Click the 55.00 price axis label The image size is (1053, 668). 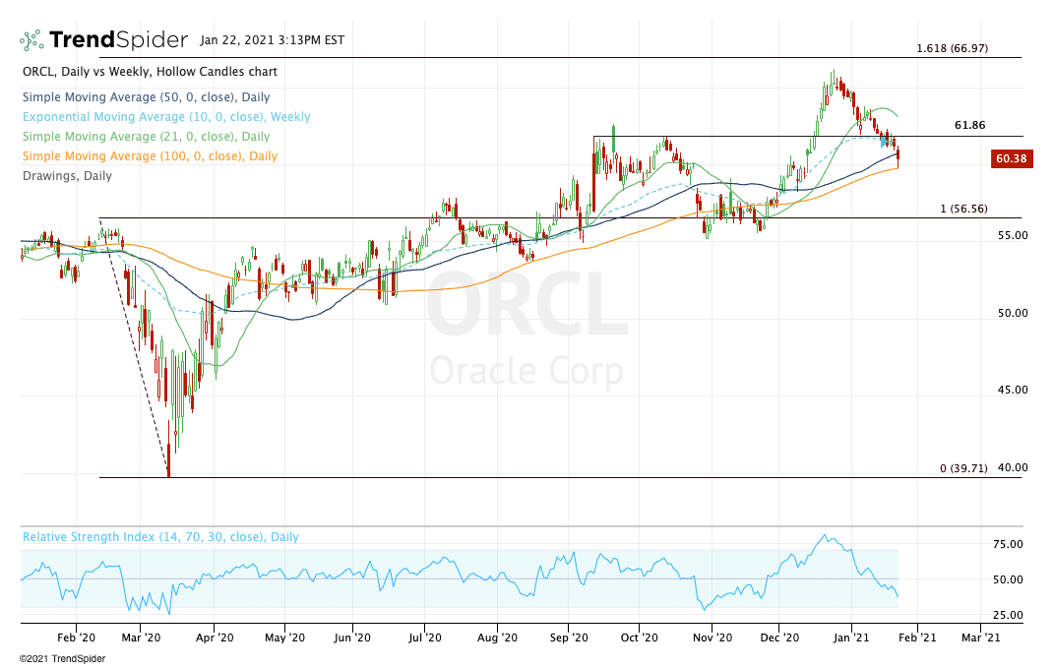click(x=1013, y=236)
